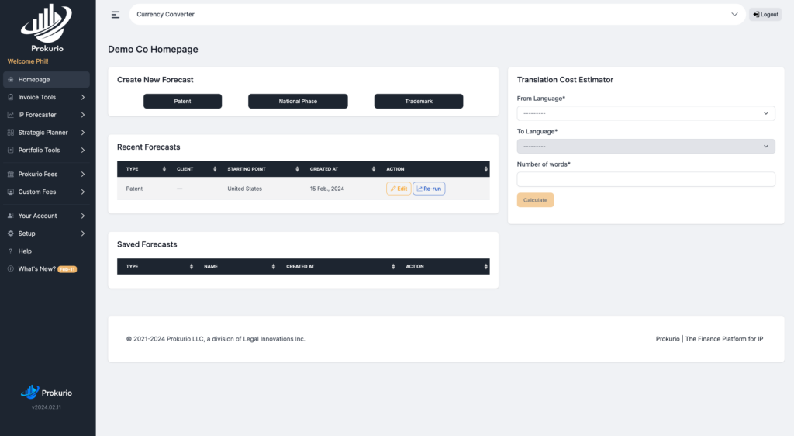This screenshot has height=436, width=794.
Task: Expand the Currency Converter panel chevron
Action: (x=734, y=14)
